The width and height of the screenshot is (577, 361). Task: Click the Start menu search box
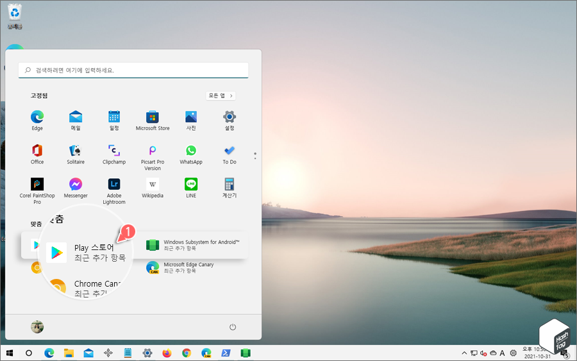(133, 71)
